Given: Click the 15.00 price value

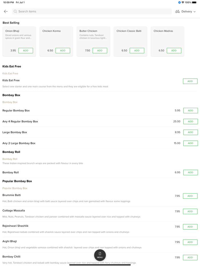Looking at the screenshot, I should [x=177, y=143].
